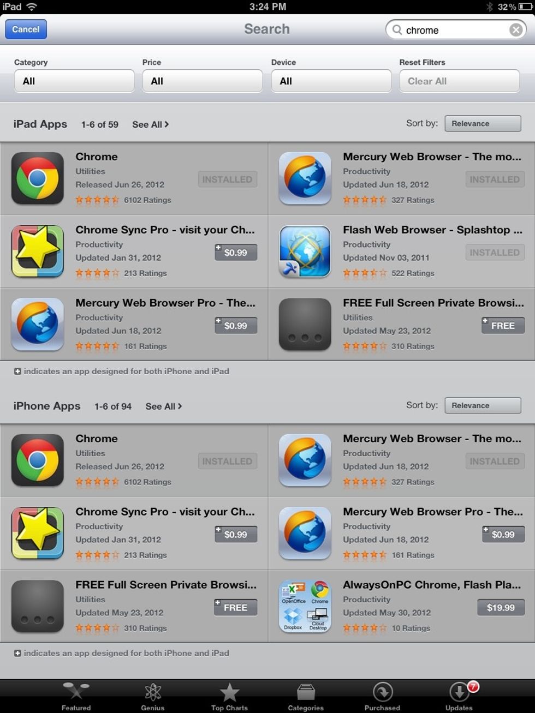This screenshot has width=535, height=713.
Task: Open the Device filter dropdown
Action: [x=331, y=81]
